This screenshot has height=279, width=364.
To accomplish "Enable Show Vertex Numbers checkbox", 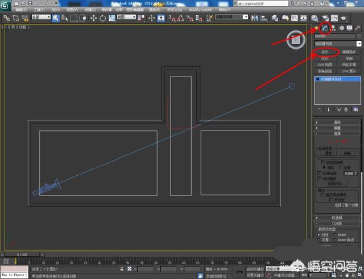I will click(x=322, y=195).
